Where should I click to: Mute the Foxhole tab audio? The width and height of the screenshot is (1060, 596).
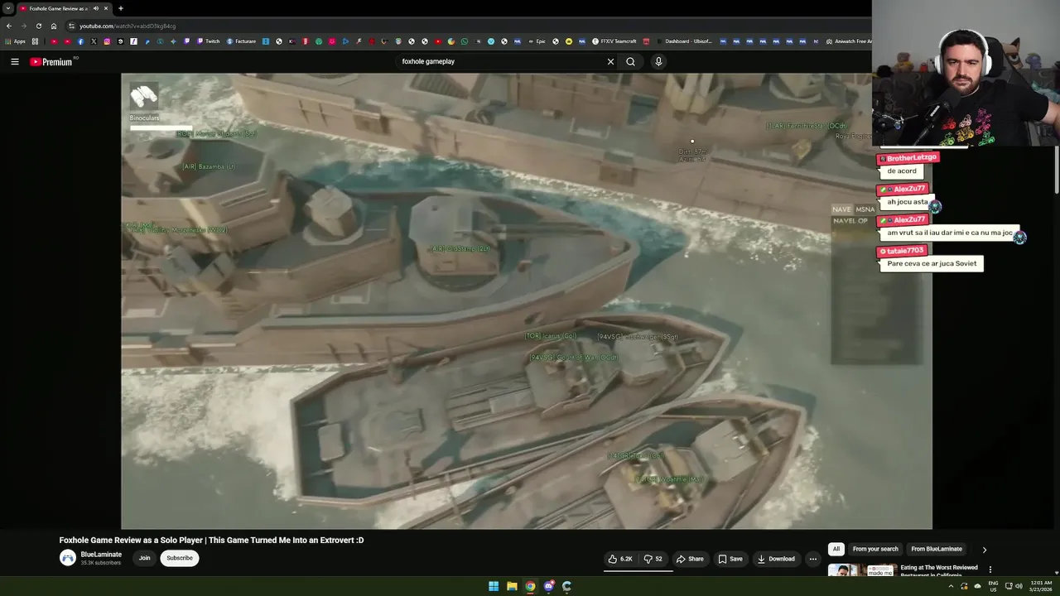[96, 8]
